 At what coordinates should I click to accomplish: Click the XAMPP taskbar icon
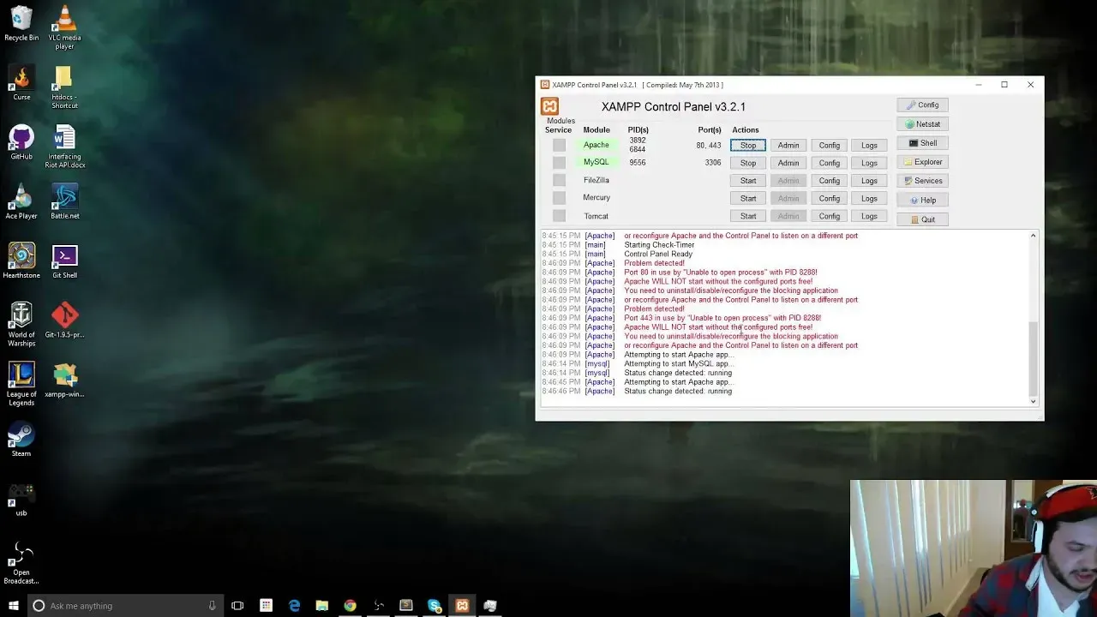click(x=462, y=606)
